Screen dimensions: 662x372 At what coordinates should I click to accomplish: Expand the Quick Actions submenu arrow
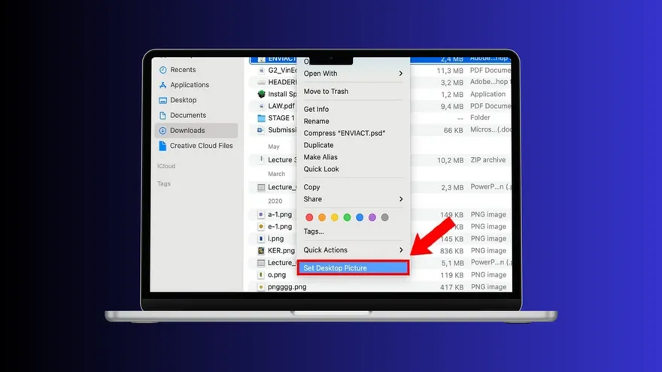(401, 250)
